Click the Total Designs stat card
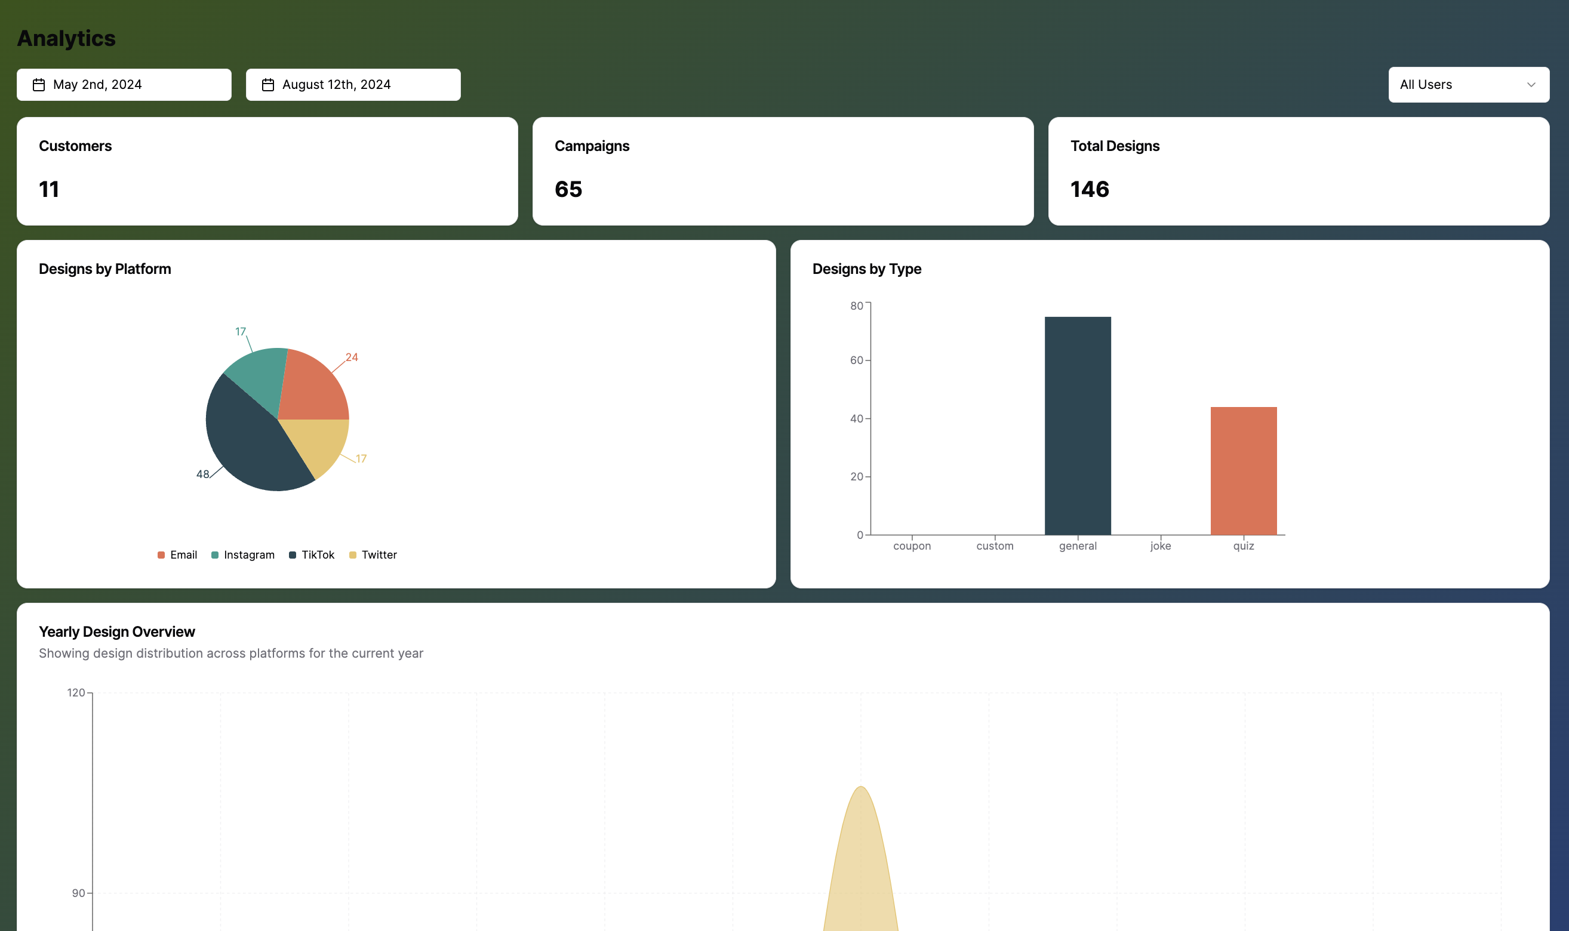This screenshot has height=931, width=1569. click(x=1298, y=171)
